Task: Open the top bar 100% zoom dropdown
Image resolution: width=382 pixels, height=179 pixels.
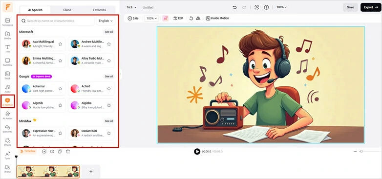Action: click(281, 7)
